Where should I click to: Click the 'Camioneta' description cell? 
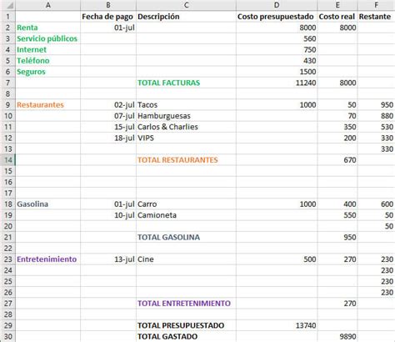186,215
